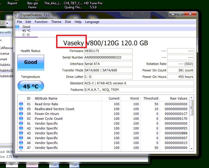Click the Rotation Rate (SSD) field

coord(181,64)
